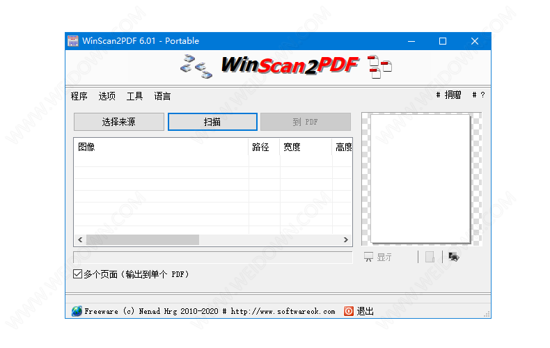This screenshot has width=550, height=348.
Task: Open the 语言 menu
Action: [162, 96]
